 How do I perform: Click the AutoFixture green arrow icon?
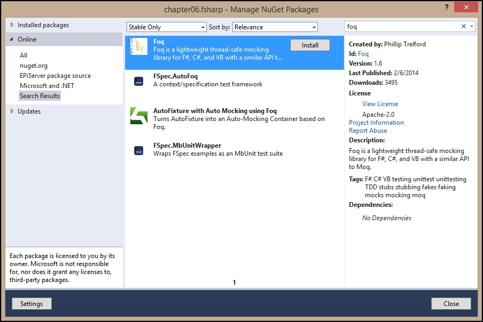[x=138, y=116]
